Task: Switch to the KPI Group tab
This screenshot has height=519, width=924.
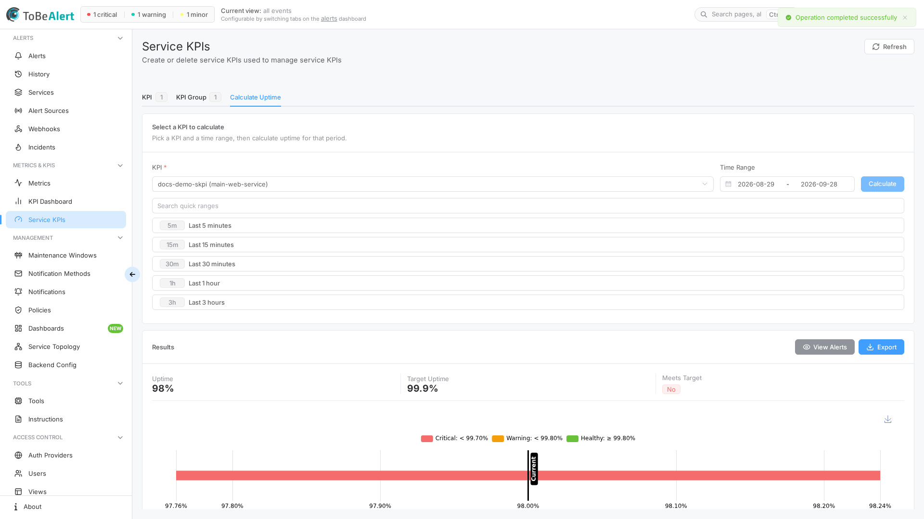Action: tap(198, 97)
